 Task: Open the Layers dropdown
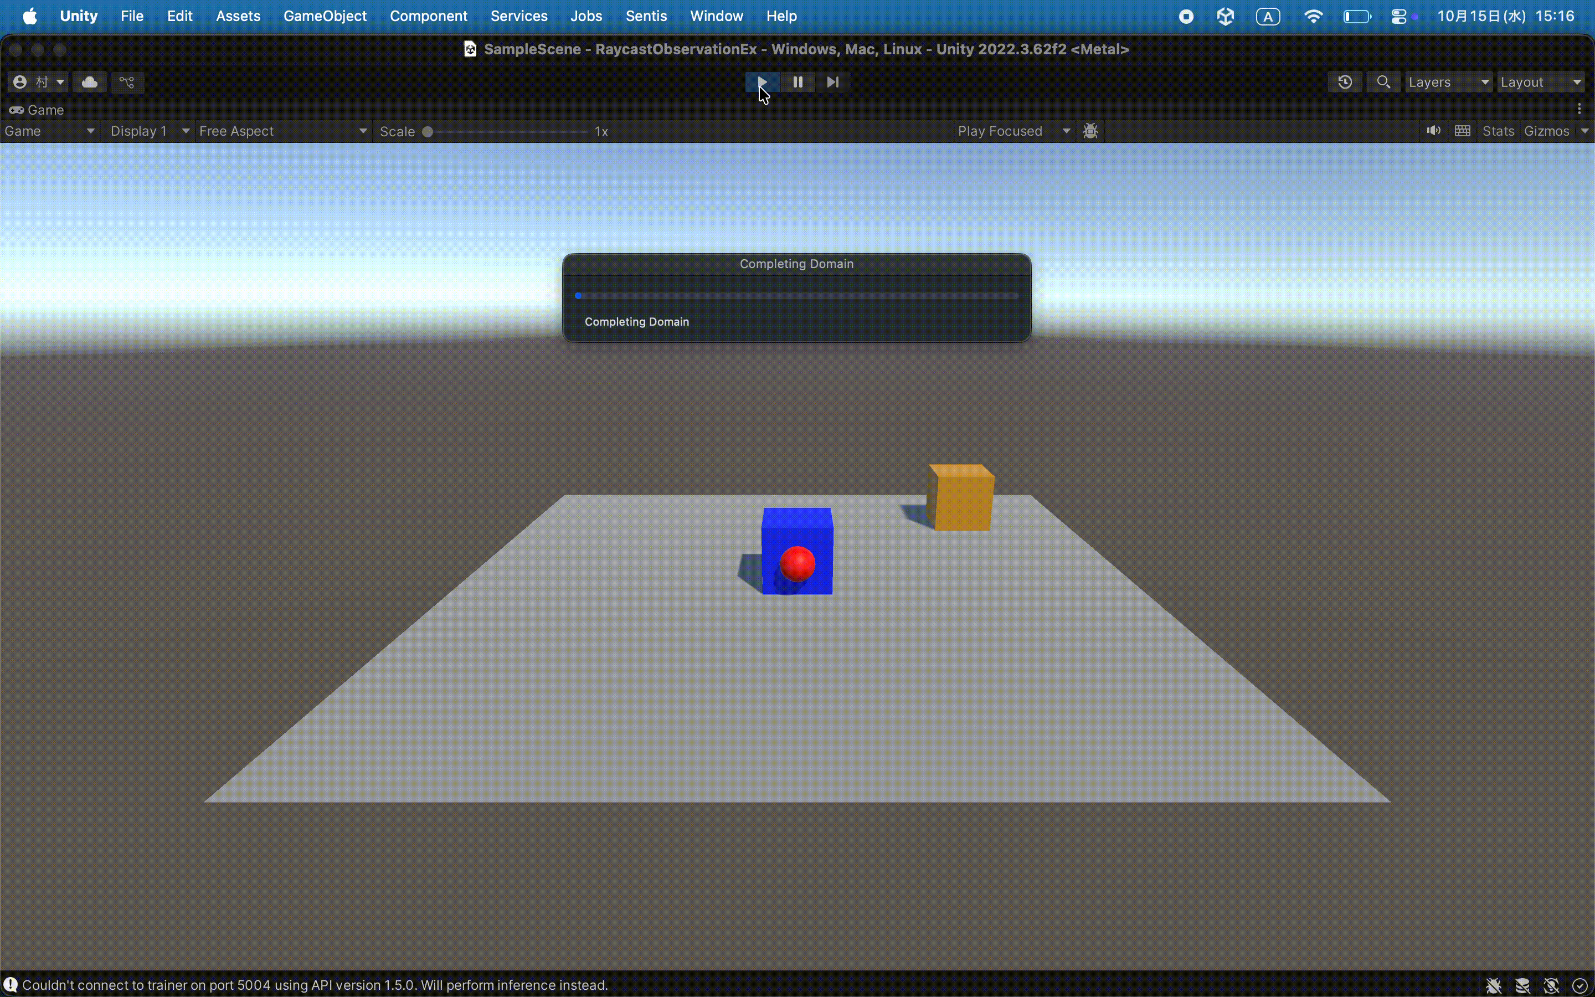pyautogui.click(x=1448, y=82)
